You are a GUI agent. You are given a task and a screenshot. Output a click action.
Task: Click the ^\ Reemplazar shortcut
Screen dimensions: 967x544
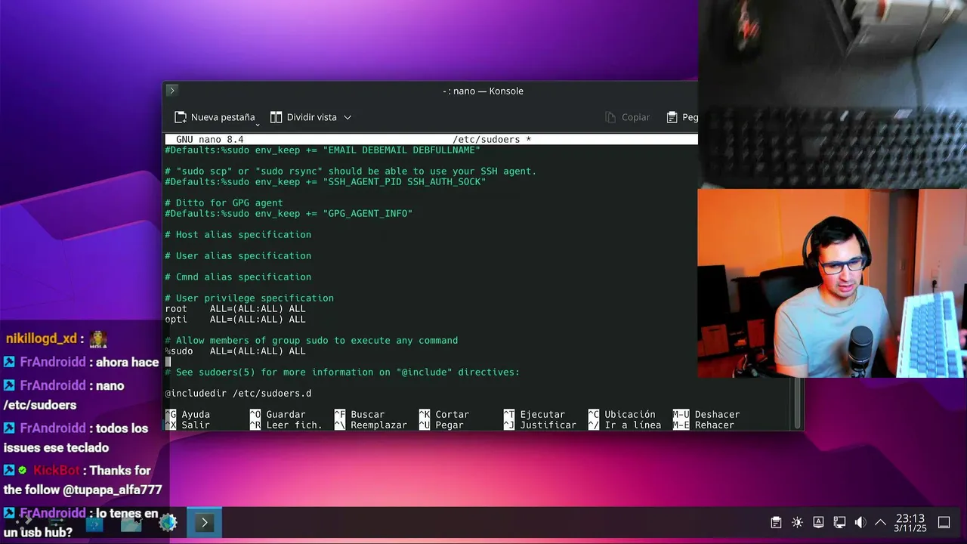point(371,425)
